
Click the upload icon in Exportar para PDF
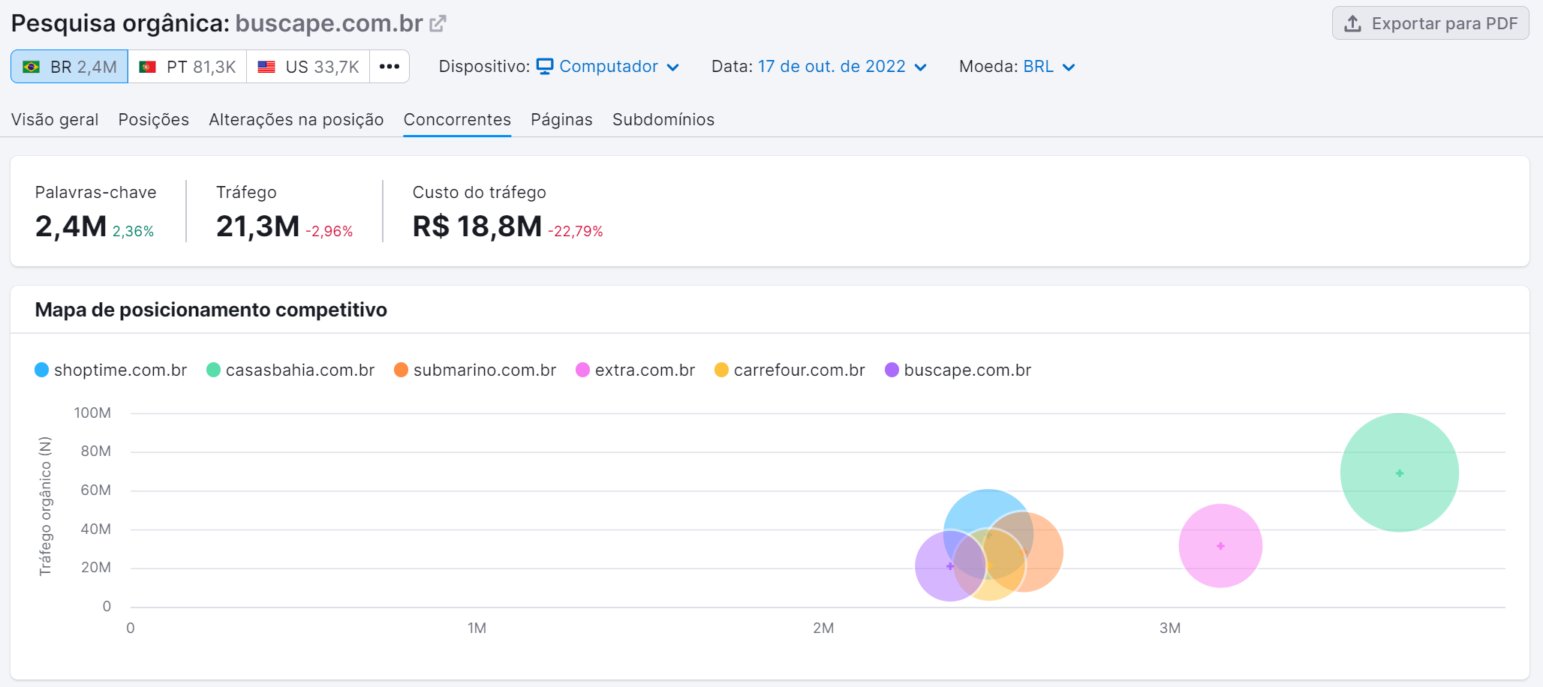coord(1353,23)
